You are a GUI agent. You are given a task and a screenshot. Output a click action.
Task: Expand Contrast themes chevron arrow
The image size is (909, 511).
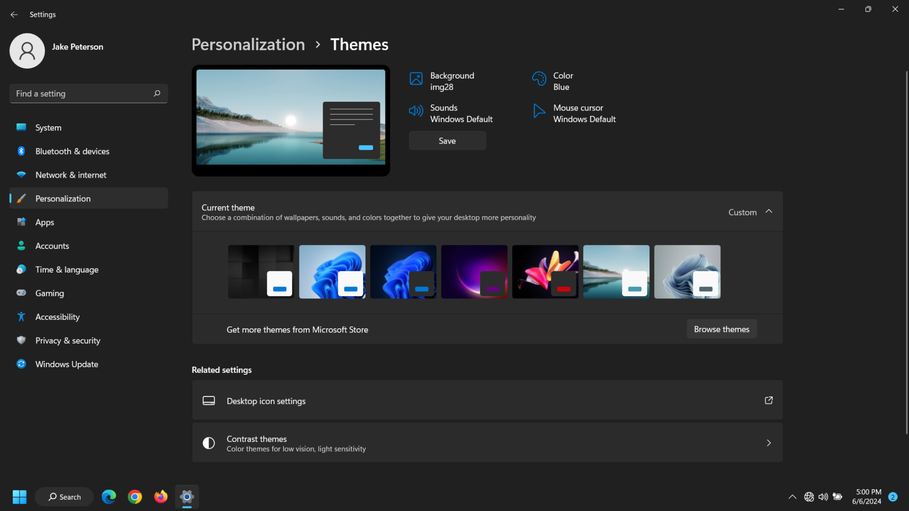(x=769, y=443)
